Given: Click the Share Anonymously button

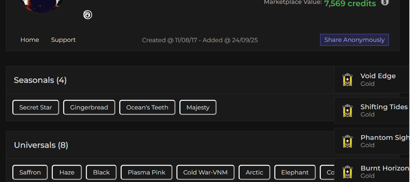Looking at the screenshot, I should (354, 40).
